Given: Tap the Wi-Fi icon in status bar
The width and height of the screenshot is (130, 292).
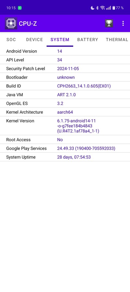Looking at the screenshot, I should pos(102,8).
